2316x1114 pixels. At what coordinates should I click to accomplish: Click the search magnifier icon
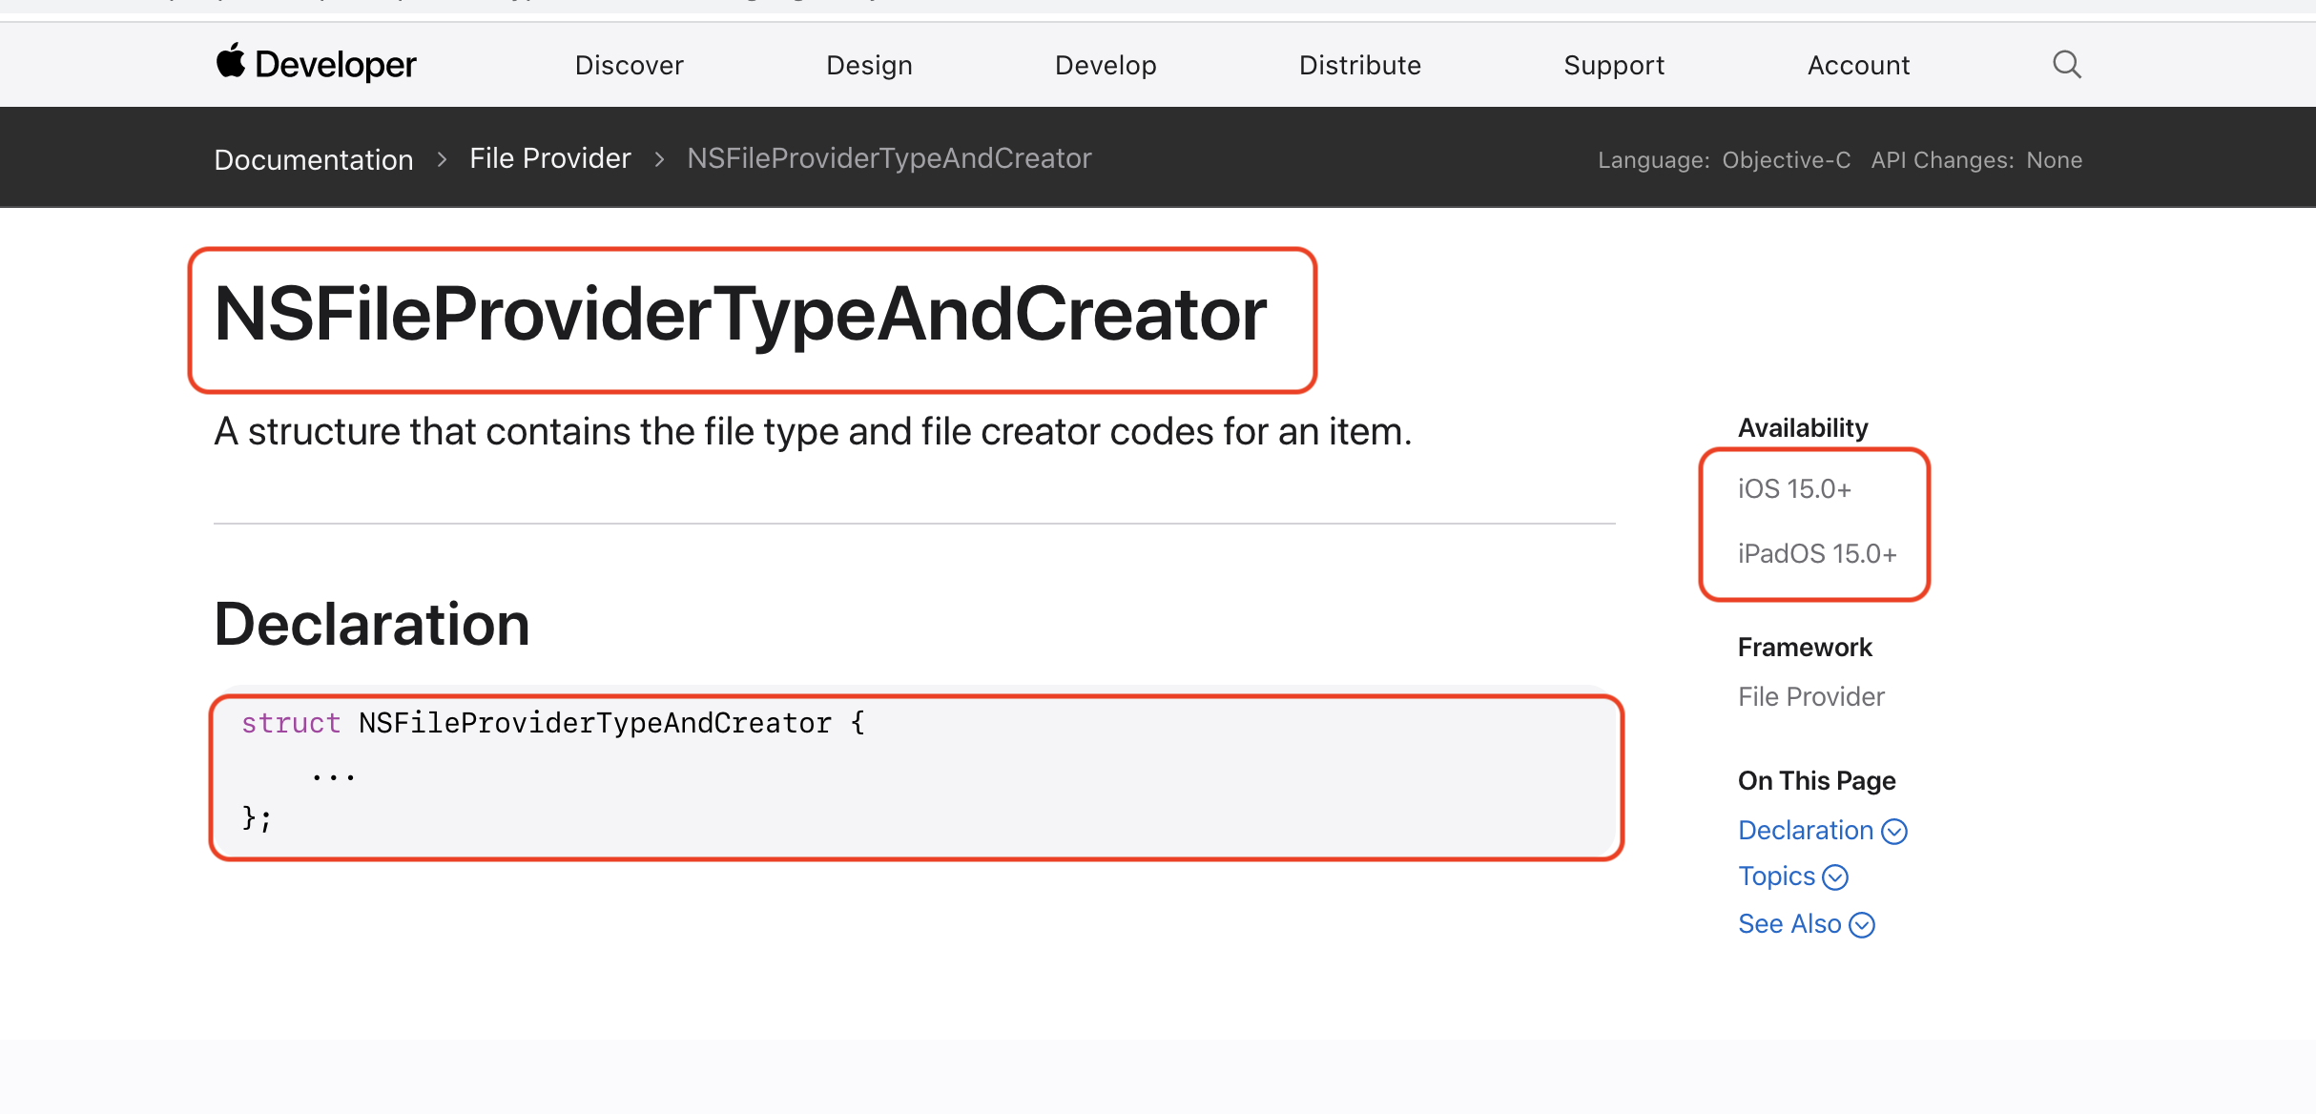tap(2066, 65)
